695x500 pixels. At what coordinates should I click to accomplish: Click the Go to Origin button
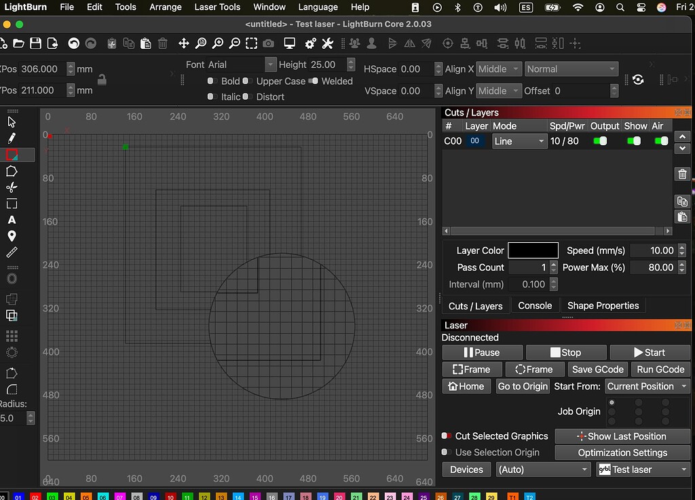tap(522, 386)
